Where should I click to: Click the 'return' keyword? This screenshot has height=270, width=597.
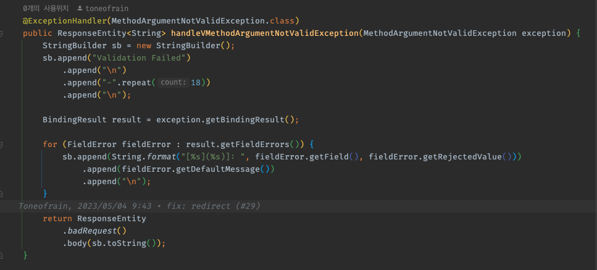(x=57, y=219)
